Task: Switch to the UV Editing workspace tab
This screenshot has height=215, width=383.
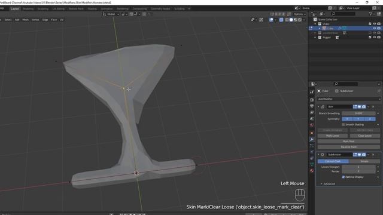Action: pos(59,9)
